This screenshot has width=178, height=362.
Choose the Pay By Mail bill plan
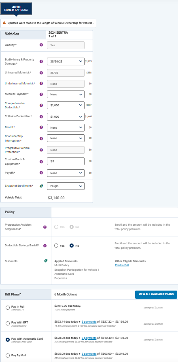pyautogui.click(x=8, y=356)
